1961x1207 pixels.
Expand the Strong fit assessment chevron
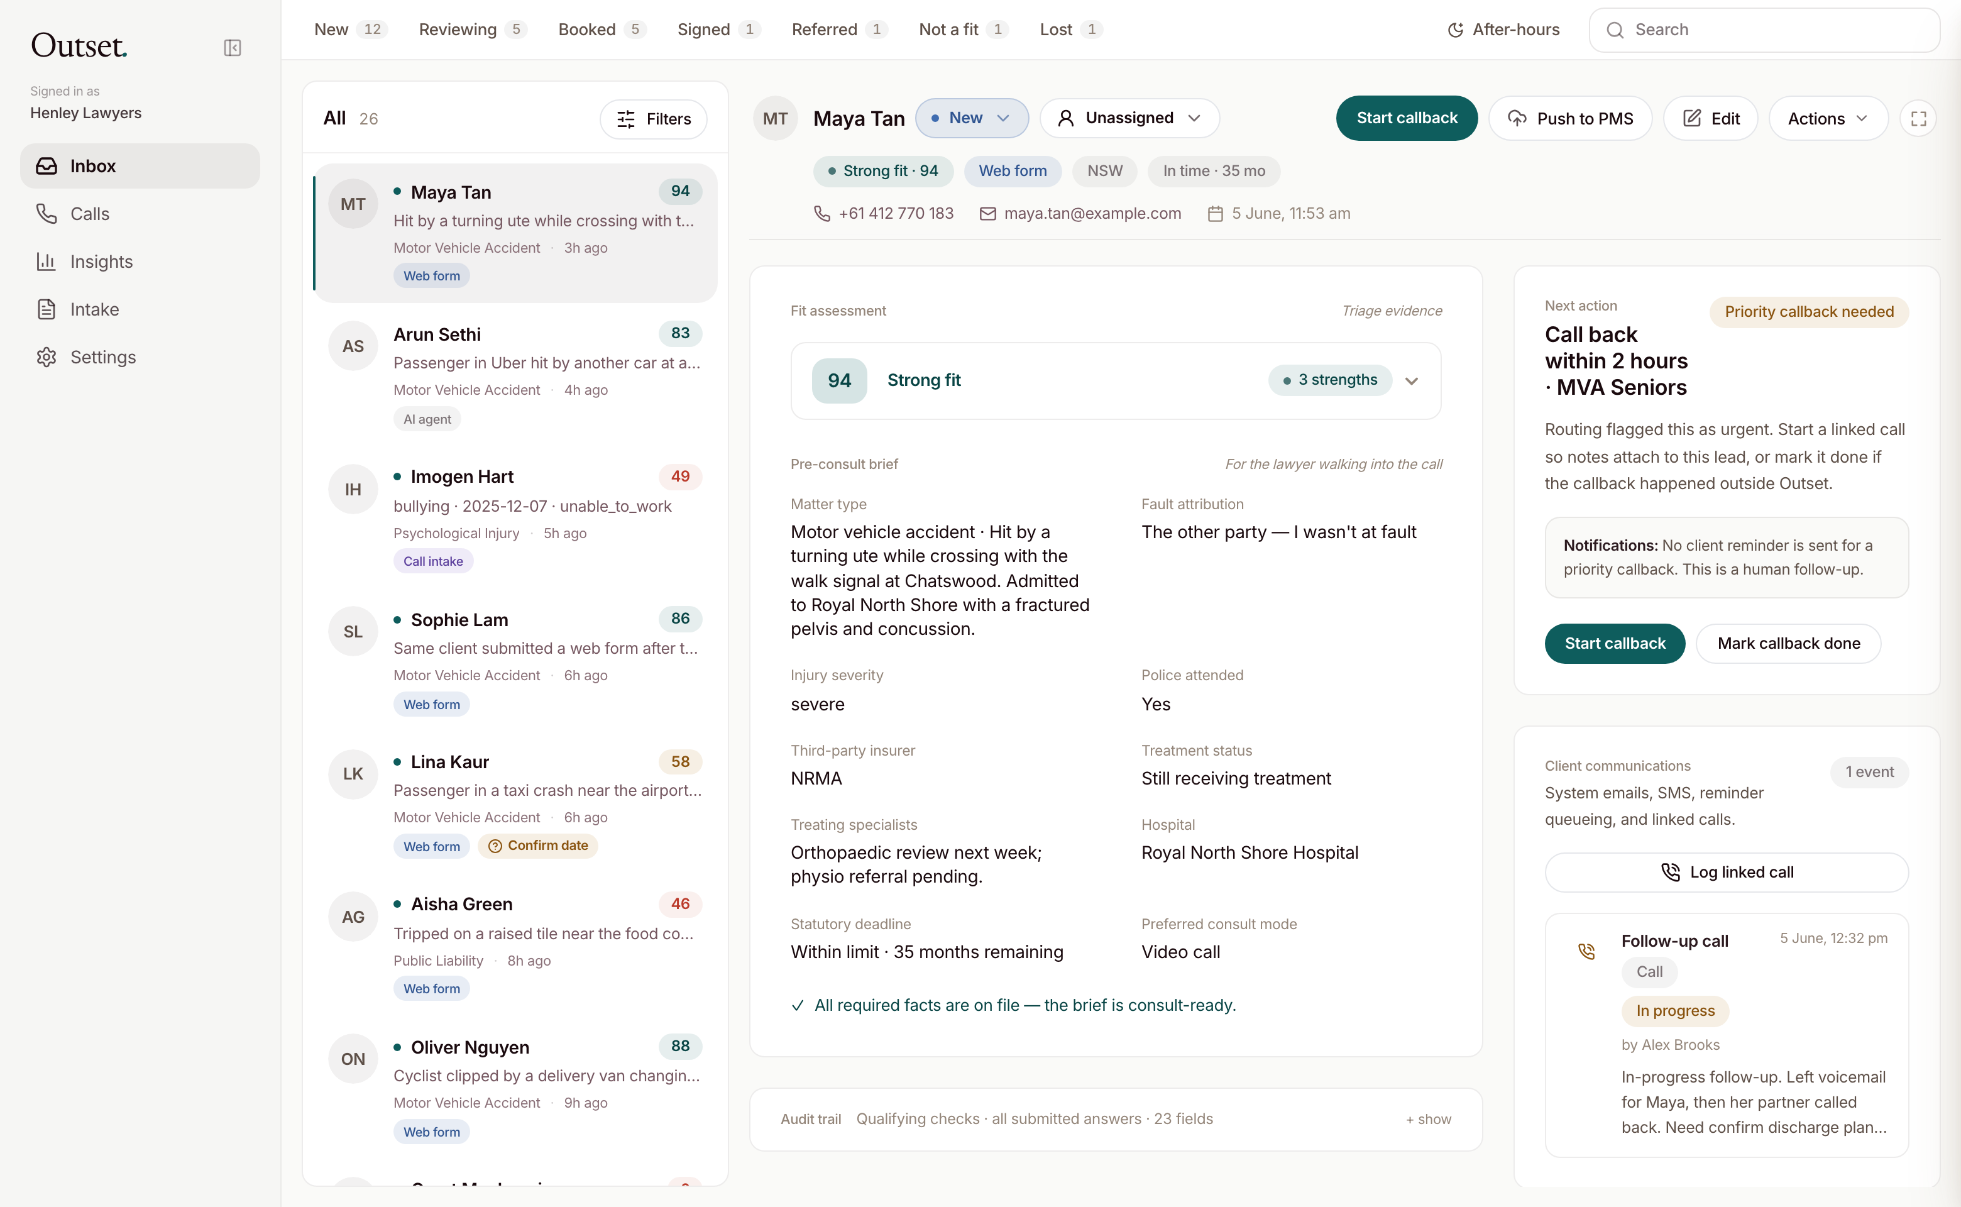1411,381
